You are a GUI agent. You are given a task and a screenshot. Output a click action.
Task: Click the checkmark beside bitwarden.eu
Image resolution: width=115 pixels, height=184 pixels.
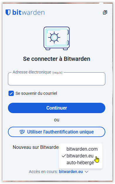64,156
